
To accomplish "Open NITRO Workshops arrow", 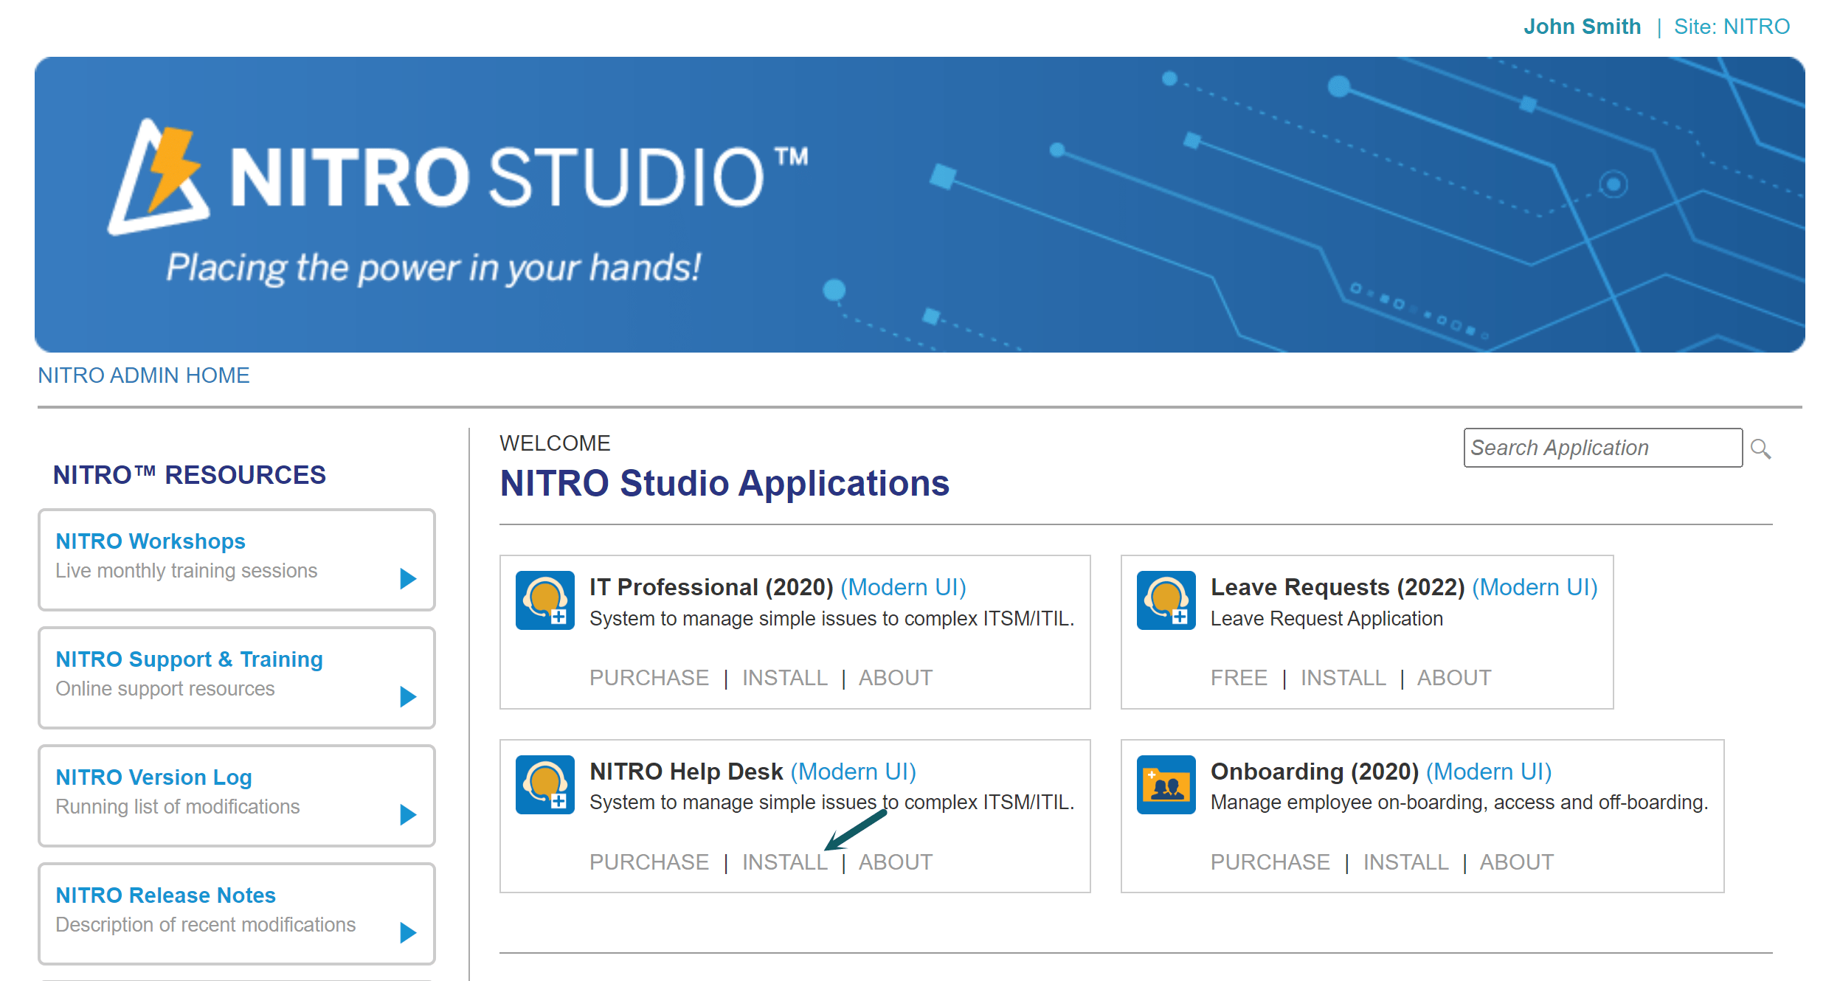I will pos(408,578).
